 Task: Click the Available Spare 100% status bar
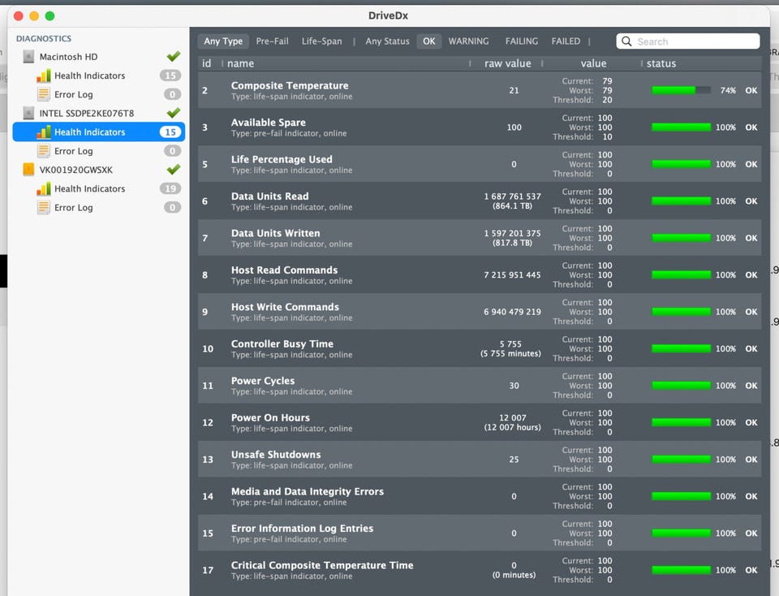681,127
